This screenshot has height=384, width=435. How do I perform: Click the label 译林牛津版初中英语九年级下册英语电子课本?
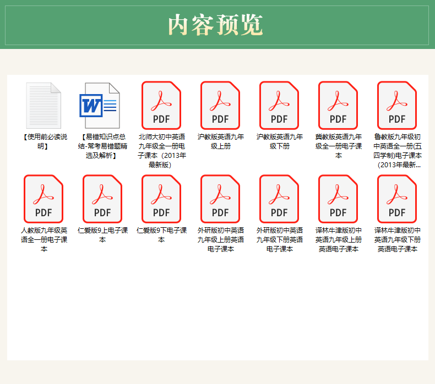tap(397, 239)
